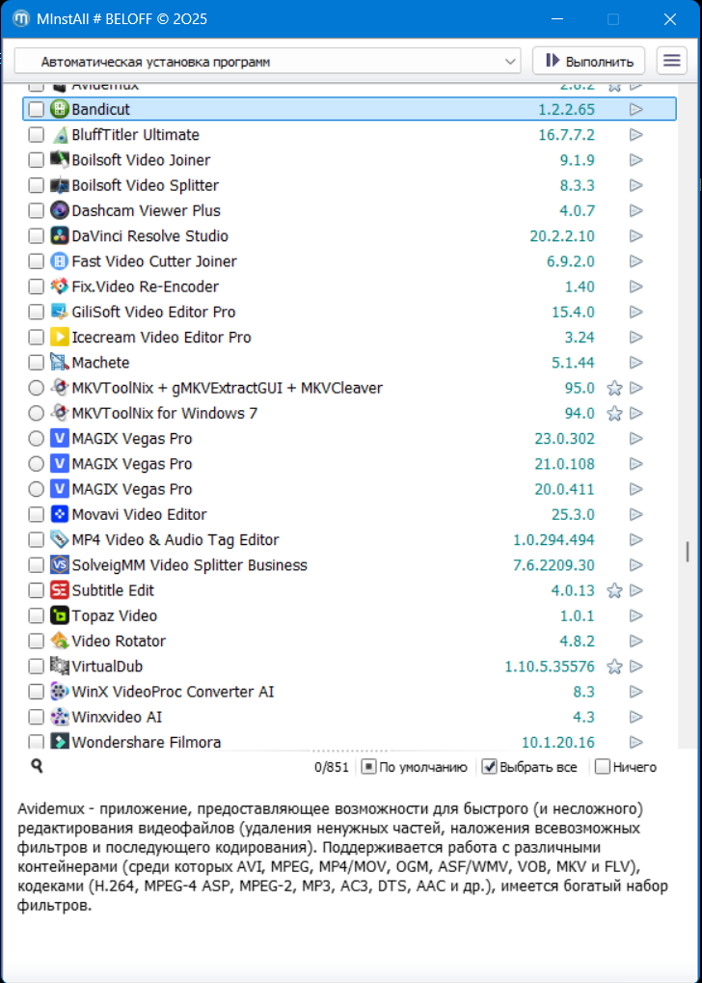Enable the Icecream Video Editor Pro checkbox
702x983 pixels.
point(36,338)
